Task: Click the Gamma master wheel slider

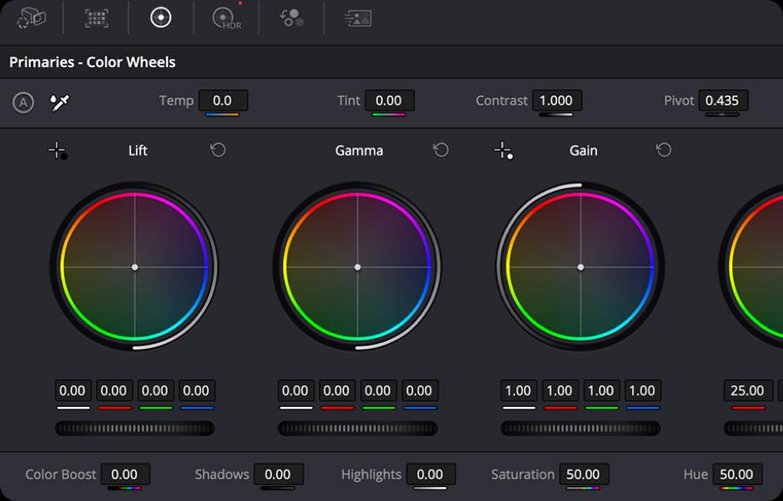Action: click(358, 428)
